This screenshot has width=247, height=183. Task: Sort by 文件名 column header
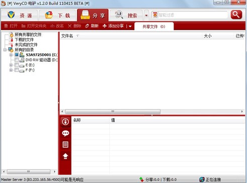pyautogui.click(x=67, y=36)
